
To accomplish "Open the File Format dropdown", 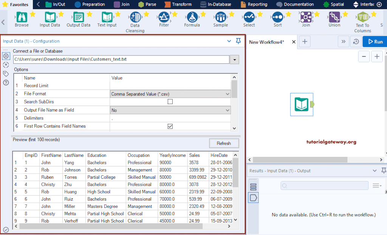I will 228,93.
